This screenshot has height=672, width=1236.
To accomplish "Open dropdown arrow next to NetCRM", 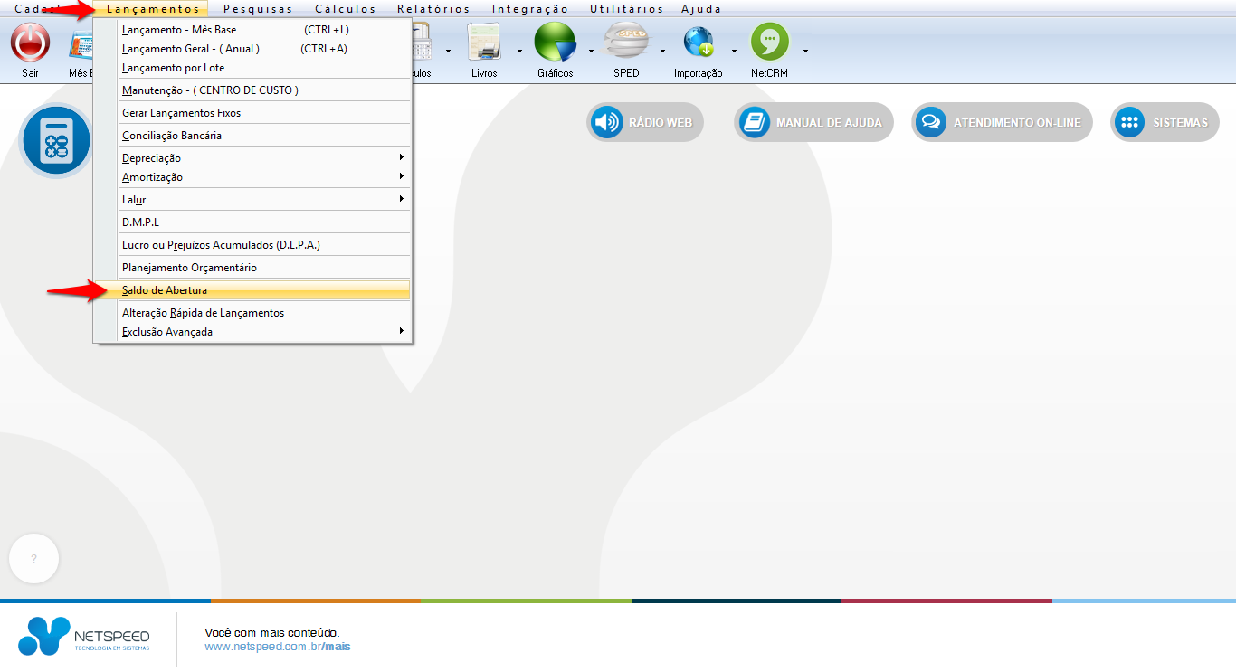I will coord(805,51).
